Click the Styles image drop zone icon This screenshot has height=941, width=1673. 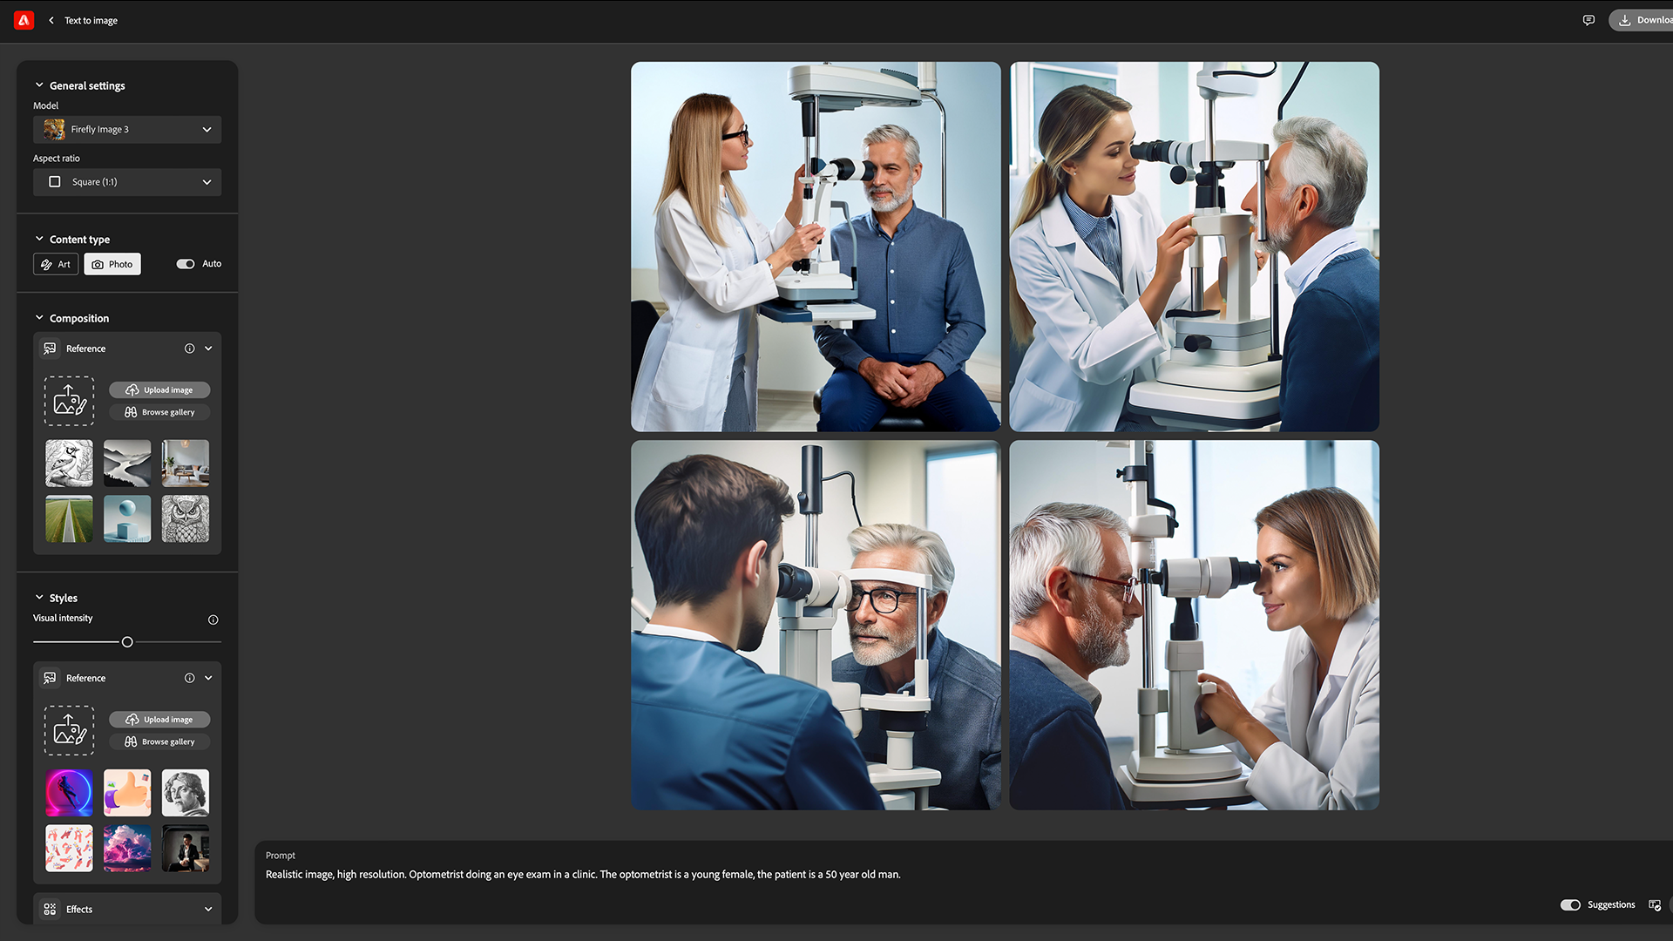point(69,730)
